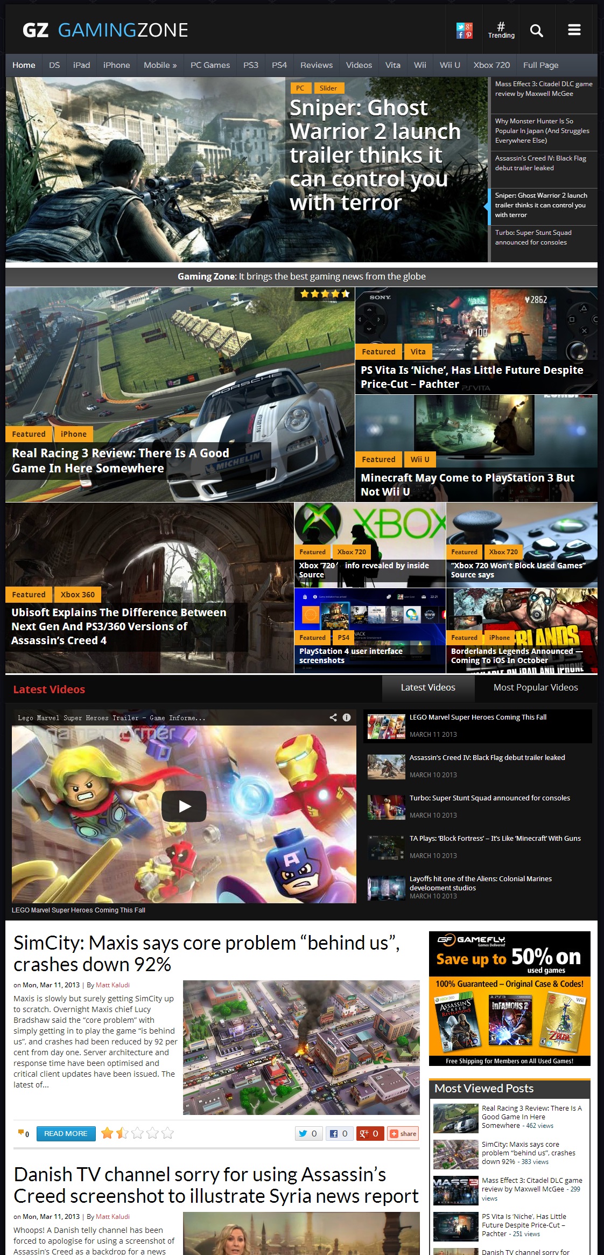This screenshot has height=1255, width=604.
Task: Click Matt Kaludi author link on SimCity post
Action: coord(113,985)
